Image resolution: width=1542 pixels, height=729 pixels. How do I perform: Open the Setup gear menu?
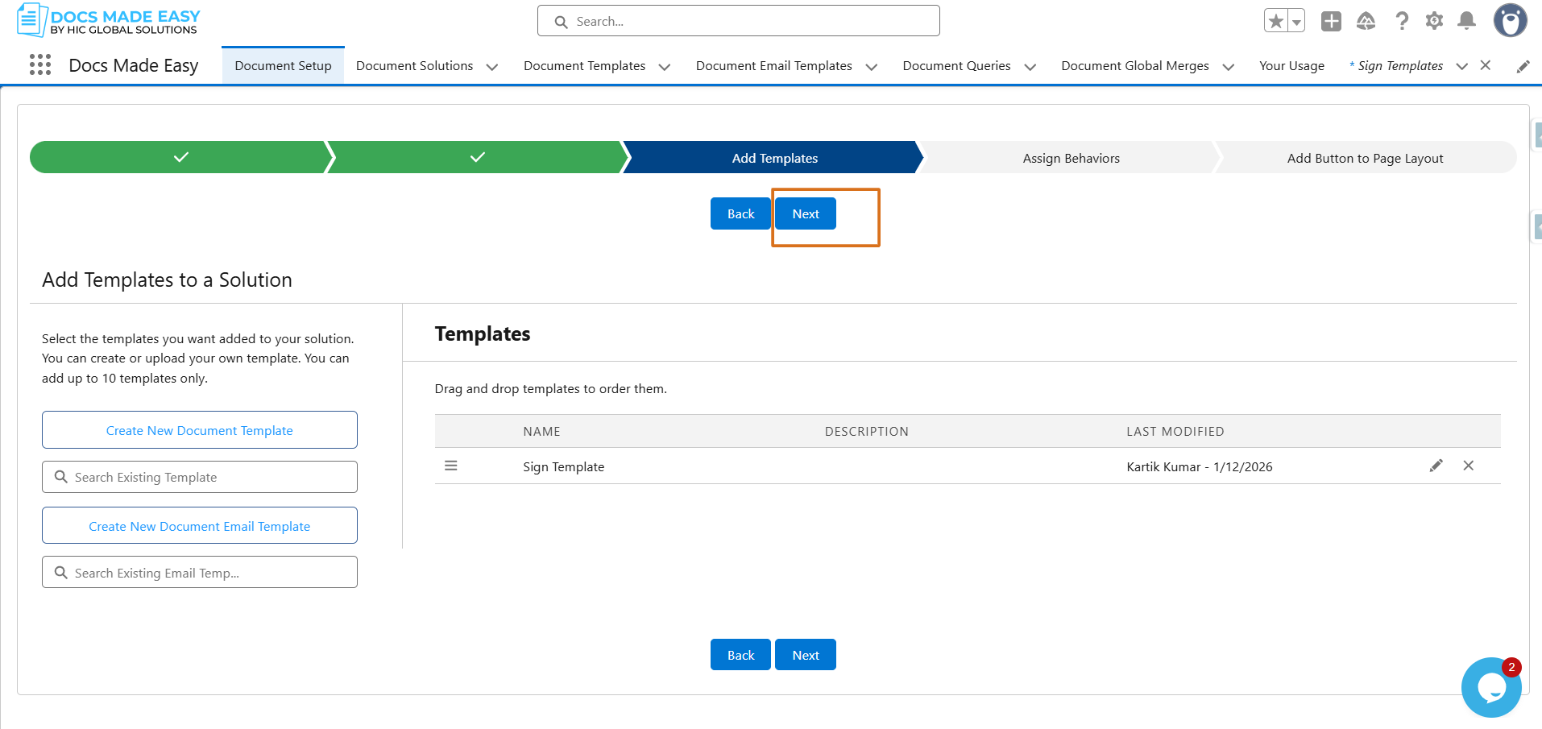tap(1434, 21)
